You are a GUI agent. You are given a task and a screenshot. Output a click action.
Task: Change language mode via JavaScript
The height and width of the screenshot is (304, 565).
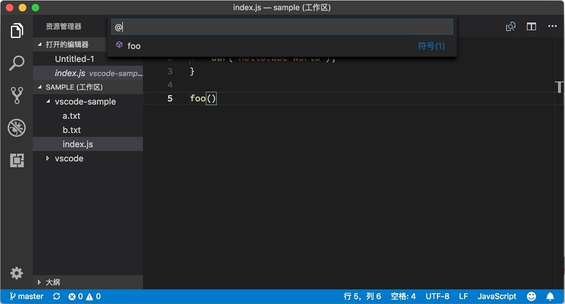pyautogui.click(x=497, y=297)
